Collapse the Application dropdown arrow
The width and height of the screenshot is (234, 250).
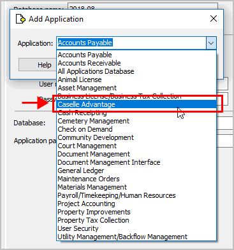coord(211,43)
